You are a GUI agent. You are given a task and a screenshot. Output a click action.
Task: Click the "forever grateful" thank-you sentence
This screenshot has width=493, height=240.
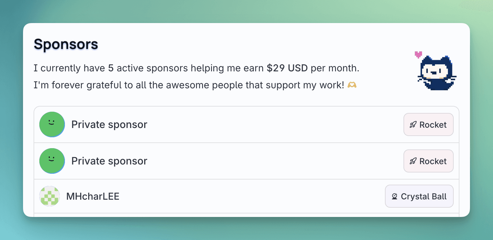[189, 85]
